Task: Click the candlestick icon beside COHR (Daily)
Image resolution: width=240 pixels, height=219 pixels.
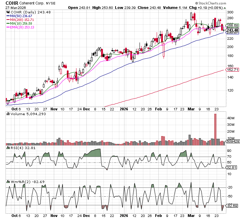Action: point(8,12)
